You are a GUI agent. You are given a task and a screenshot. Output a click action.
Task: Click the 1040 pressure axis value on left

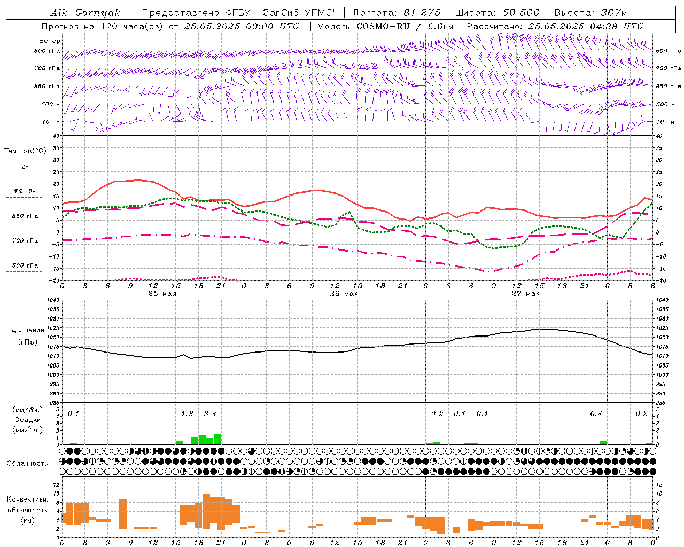click(53, 300)
